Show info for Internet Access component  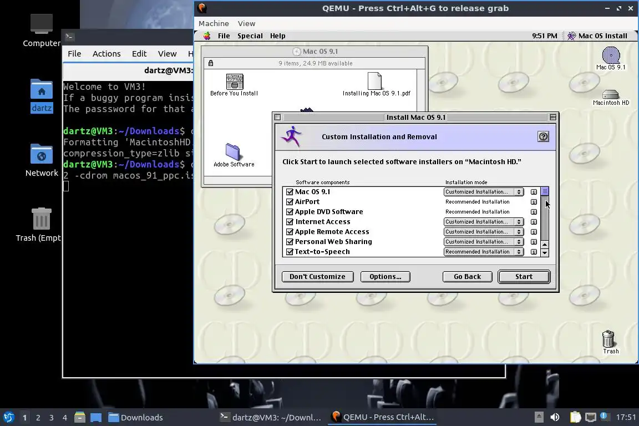click(534, 222)
